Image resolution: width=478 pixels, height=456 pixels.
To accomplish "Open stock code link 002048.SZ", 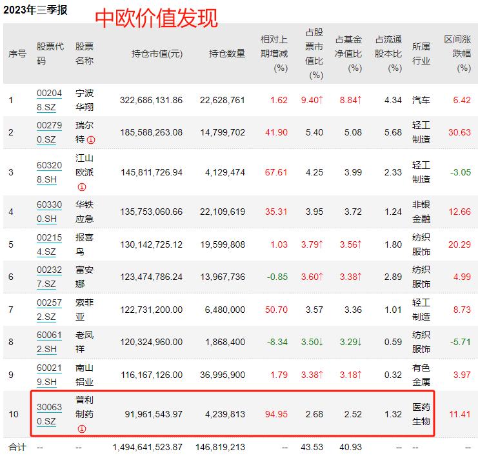I will coord(49,100).
